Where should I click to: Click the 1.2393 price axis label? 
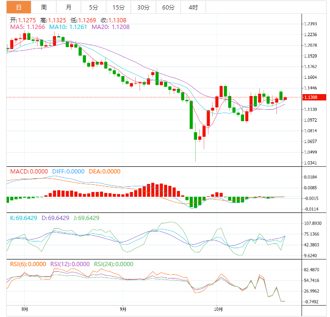point(311,24)
